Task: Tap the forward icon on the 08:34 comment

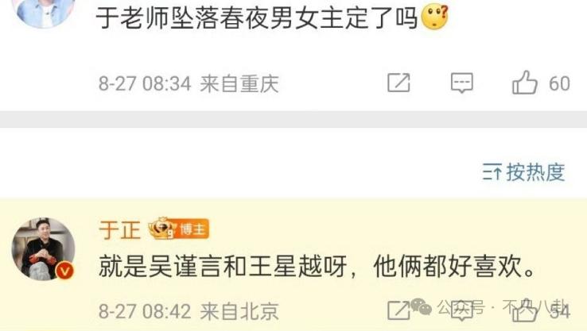Action: click(398, 83)
